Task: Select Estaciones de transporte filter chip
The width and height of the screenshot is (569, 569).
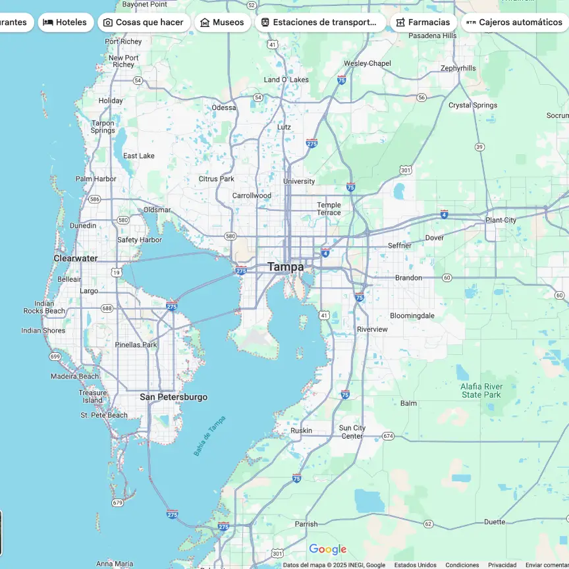Action: tap(320, 22)
